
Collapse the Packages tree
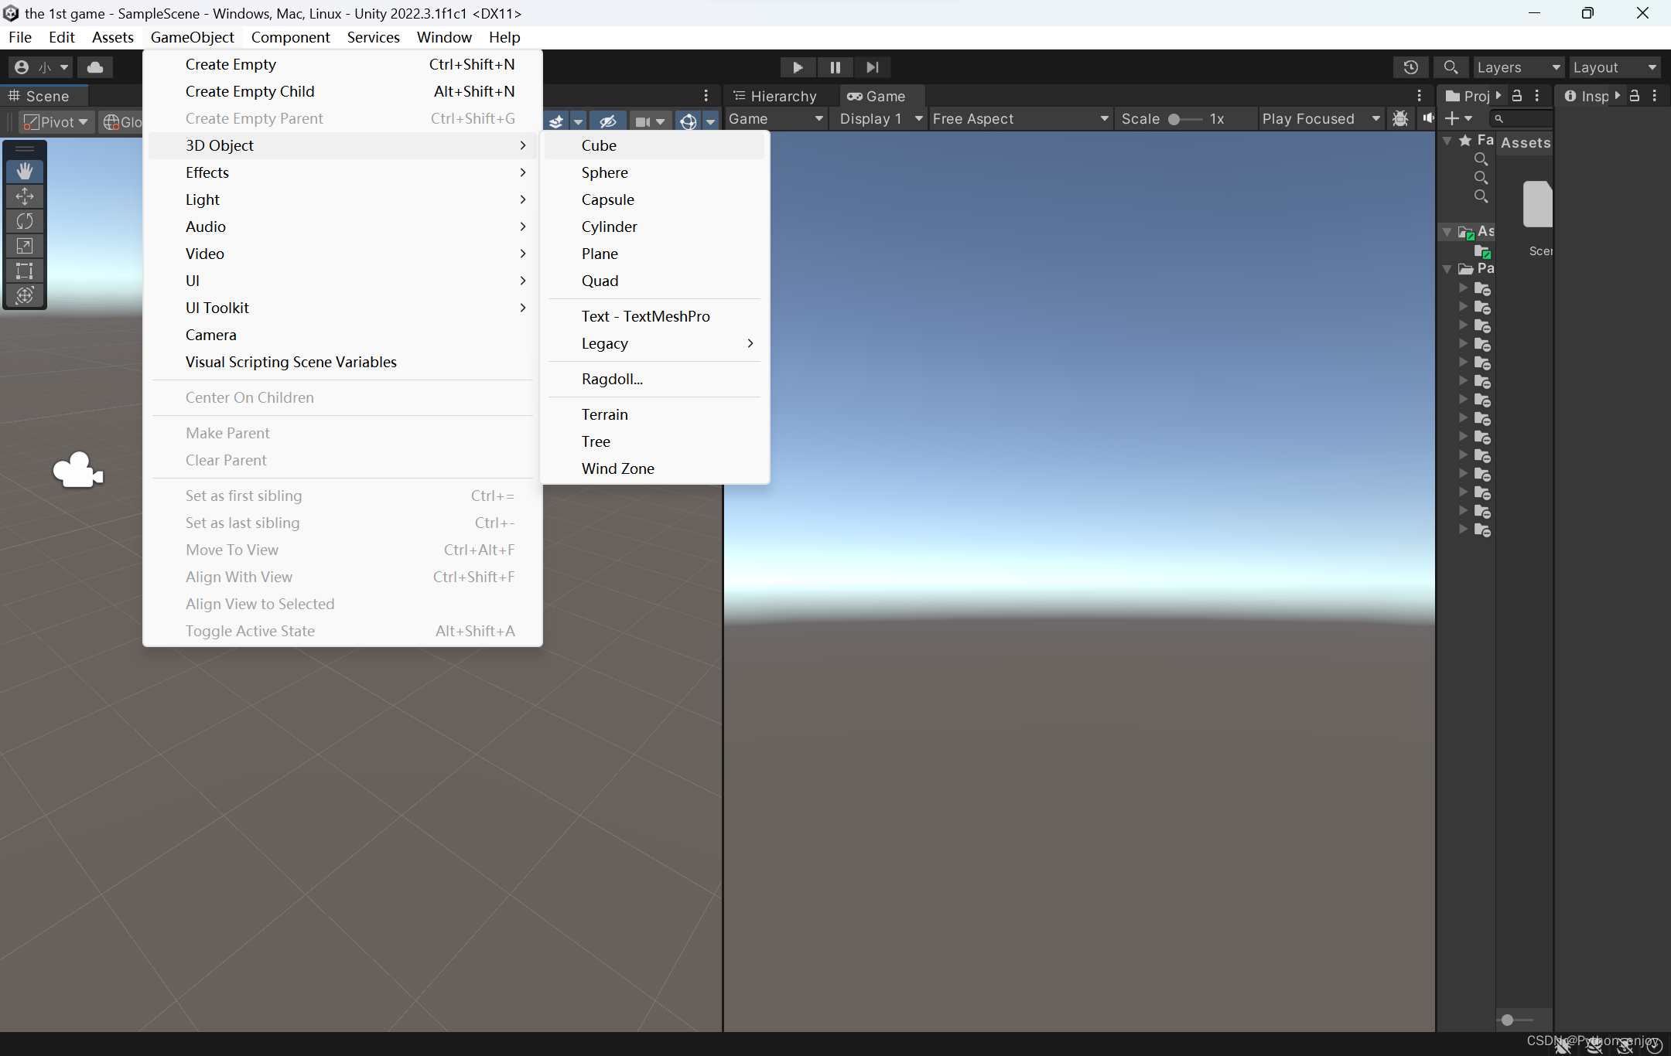click(1447, 269)
